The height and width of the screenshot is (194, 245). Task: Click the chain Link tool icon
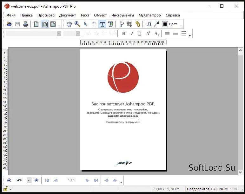[x=138, y=24]
